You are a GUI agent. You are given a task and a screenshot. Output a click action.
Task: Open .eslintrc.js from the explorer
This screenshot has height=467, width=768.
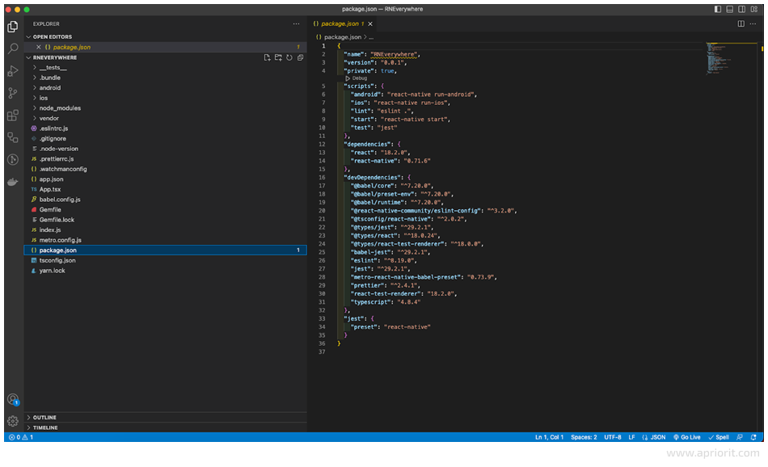pyautogui.click(x=166, y=128)
